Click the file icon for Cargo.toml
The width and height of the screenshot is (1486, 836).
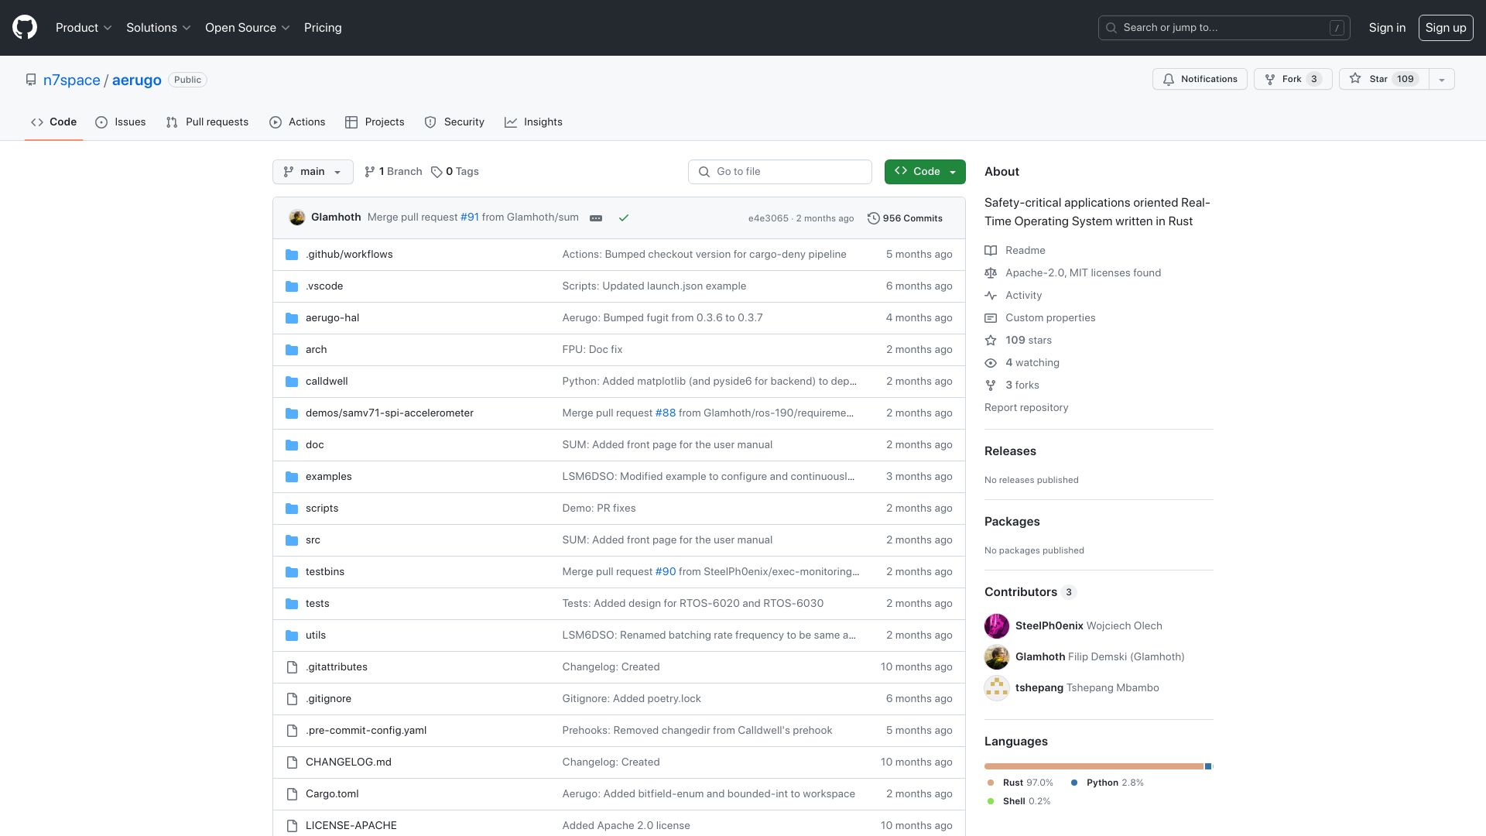coord(292,794)
